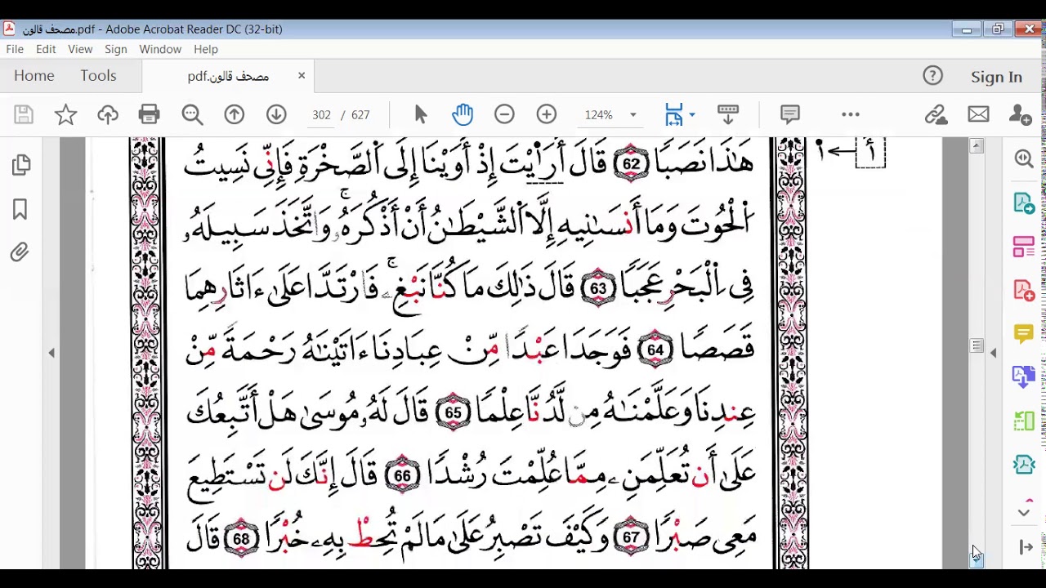
Task: Expand more tools chevron in the right pane
Action: point(1024,512)
